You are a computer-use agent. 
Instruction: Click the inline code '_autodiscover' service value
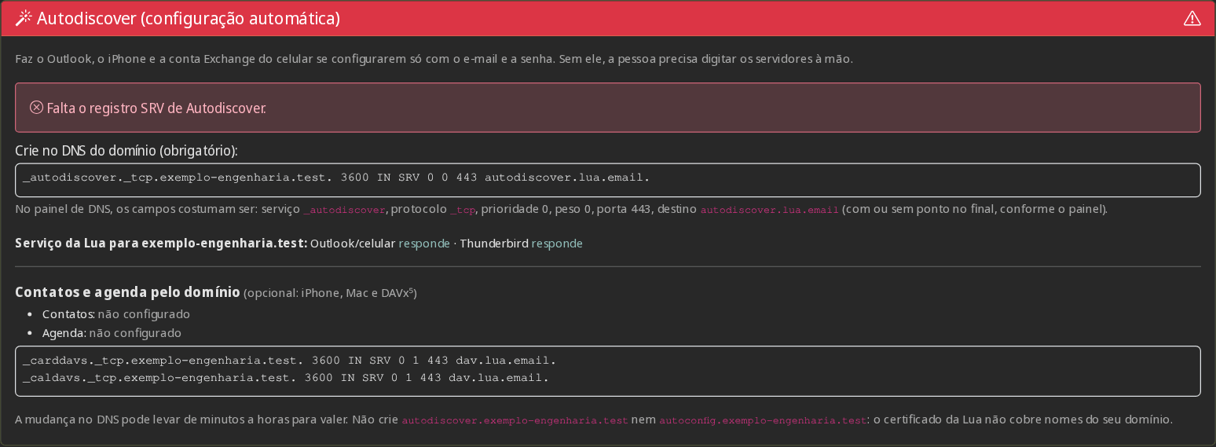[x=345, y=211]
